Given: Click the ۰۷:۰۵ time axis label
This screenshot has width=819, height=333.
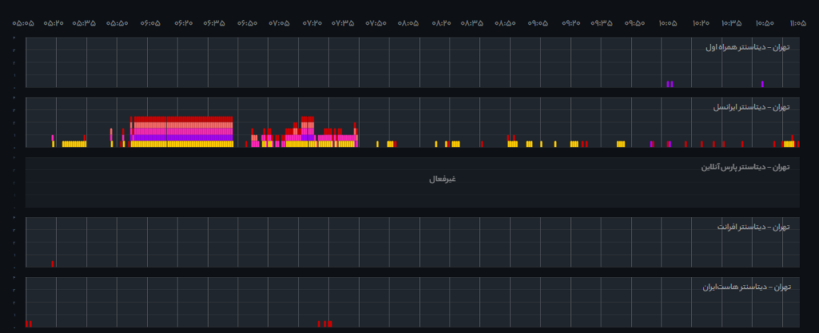Looking at the screenshot, I should (x=279, y=23).
